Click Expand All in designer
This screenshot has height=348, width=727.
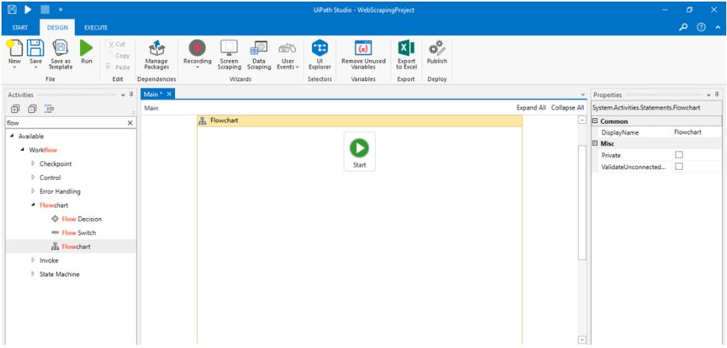click(x=532, y=107)
